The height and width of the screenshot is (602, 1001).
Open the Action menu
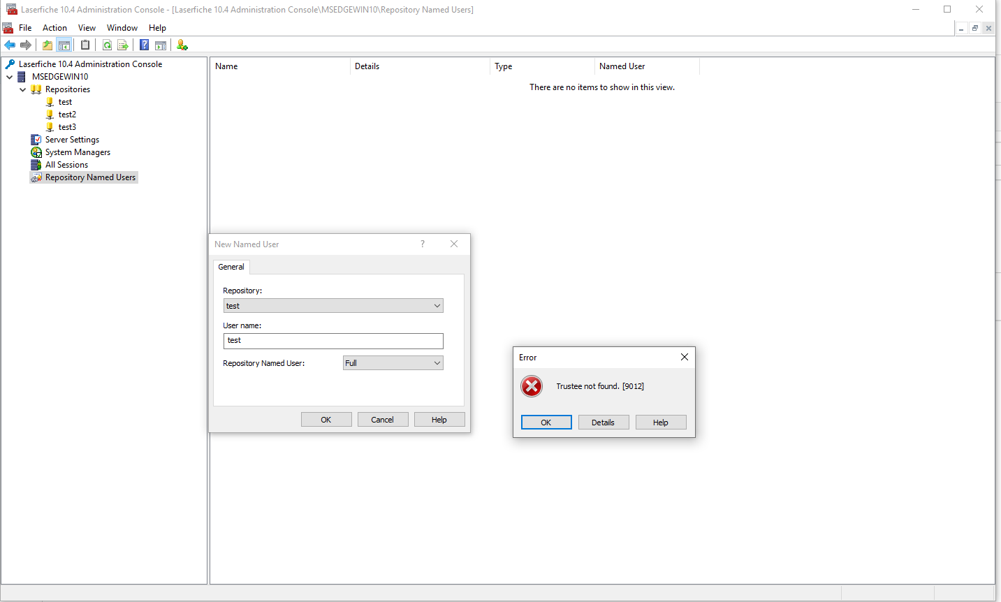[x=54, y=28]
